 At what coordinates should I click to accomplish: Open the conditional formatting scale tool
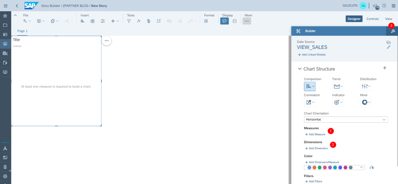pyautogui.click(x=149, y=21)
